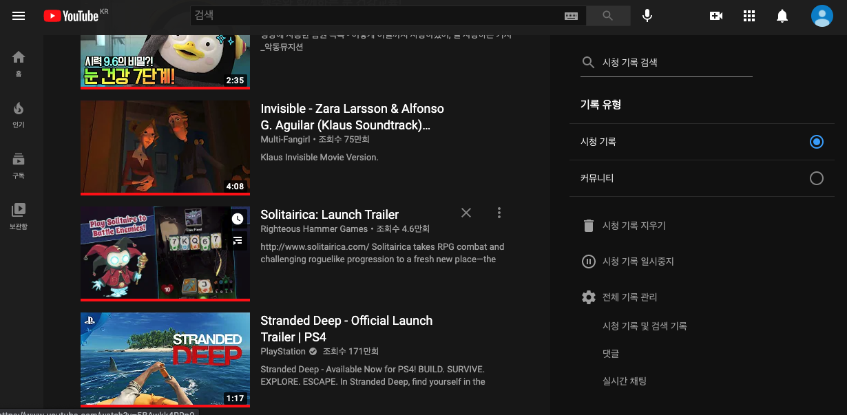Click 시청 기록 일시중지 text
Image resolution: width=847 pixels, height=415 pixels.
coord(638,262)
